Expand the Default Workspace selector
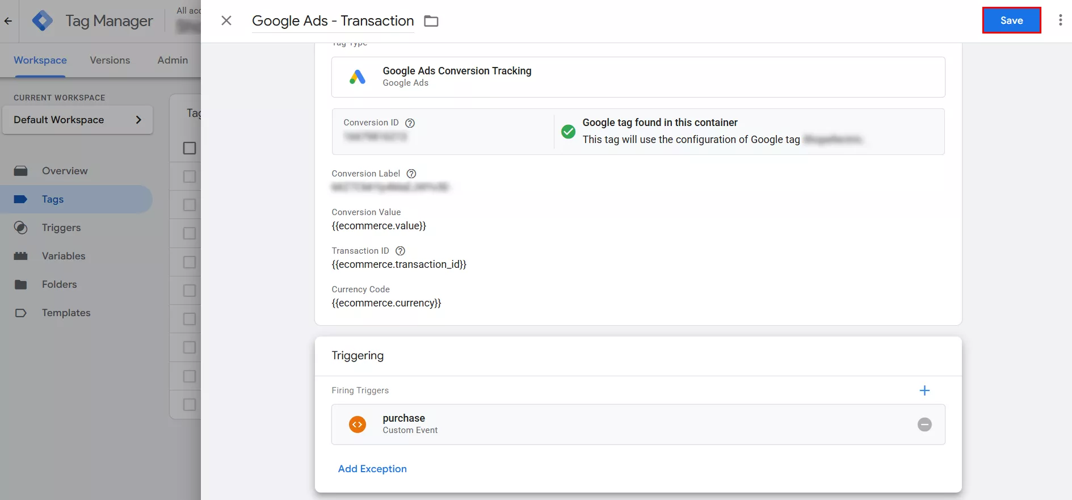This screenshot has width=1072, height=500. pyautogui.click(x=77, y=120)
